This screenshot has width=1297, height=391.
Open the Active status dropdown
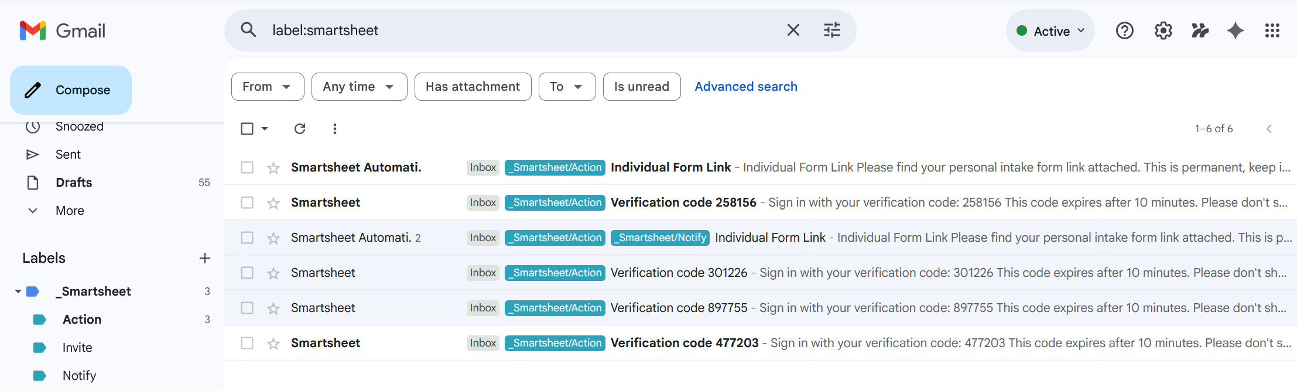1050,31
